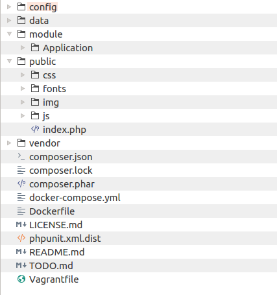Click the PHP file icon beside index.php
The height and width of the screenshot is (295, 277).
pos(35,129)
